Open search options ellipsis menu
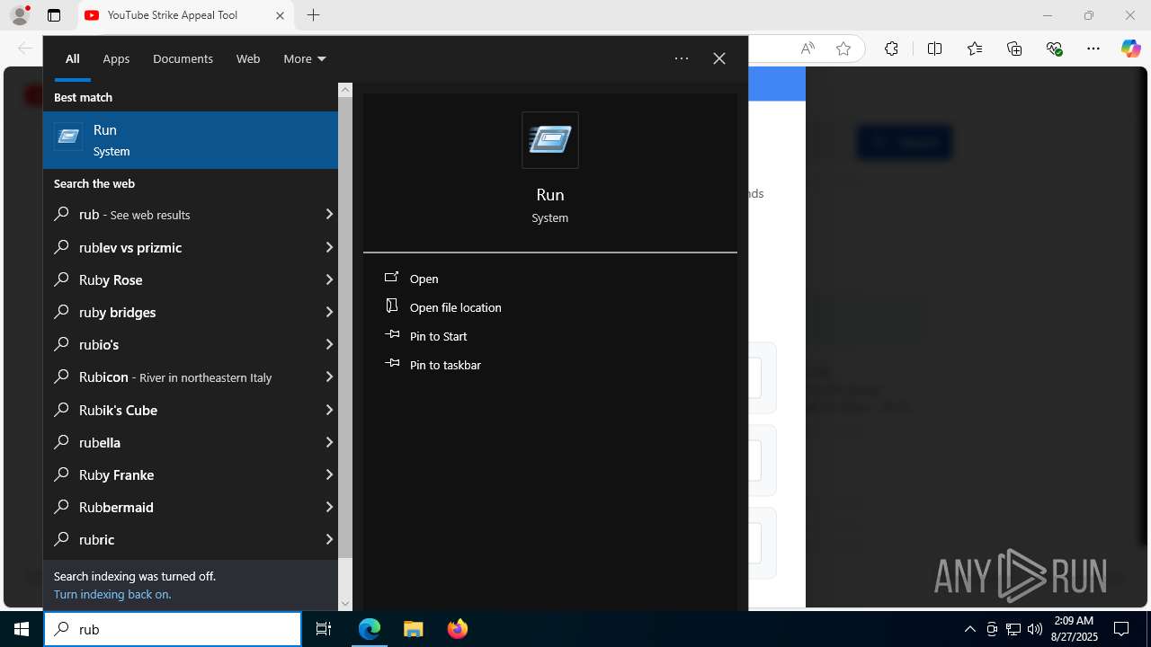The image size is (1151, 647). pyautogui.click(x=682, y=58)
